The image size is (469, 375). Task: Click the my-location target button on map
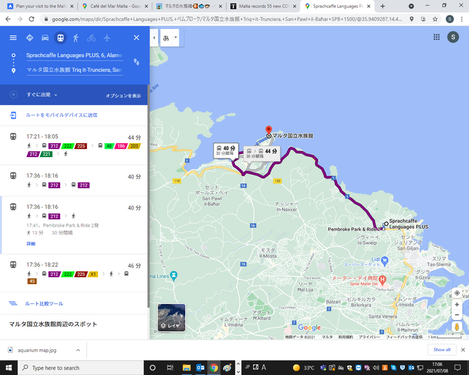457,293
